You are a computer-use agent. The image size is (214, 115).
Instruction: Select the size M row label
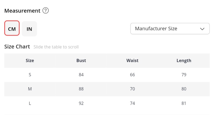click(x=30, y=89)
